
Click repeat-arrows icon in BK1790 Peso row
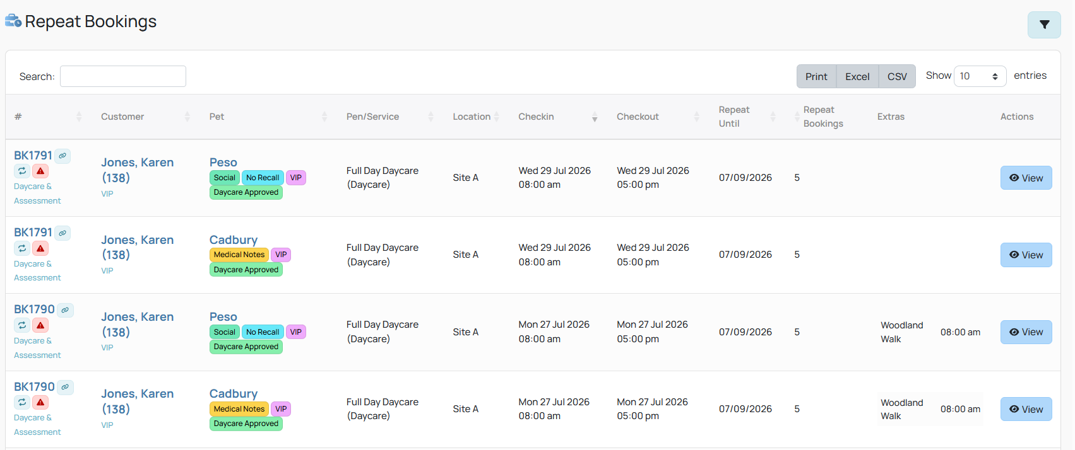pyautogui.click(x=22, y=325)
